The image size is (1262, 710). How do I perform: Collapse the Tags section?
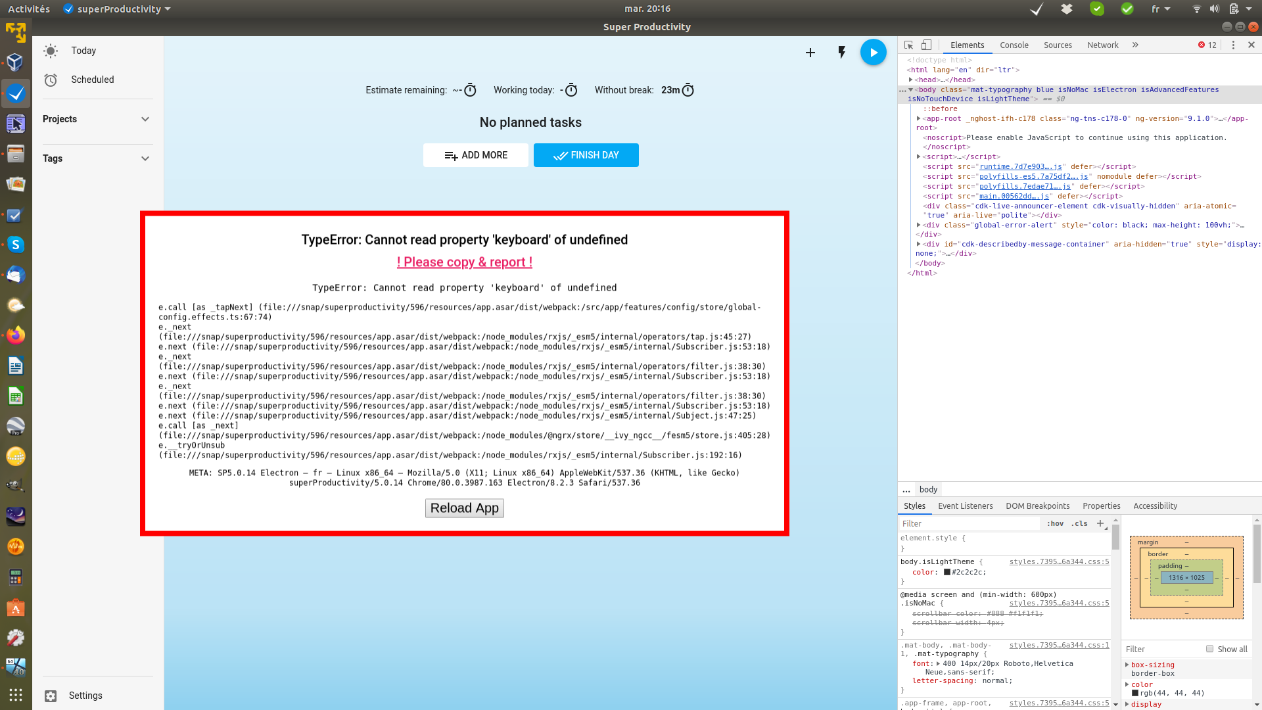click(x=145, y=158)
